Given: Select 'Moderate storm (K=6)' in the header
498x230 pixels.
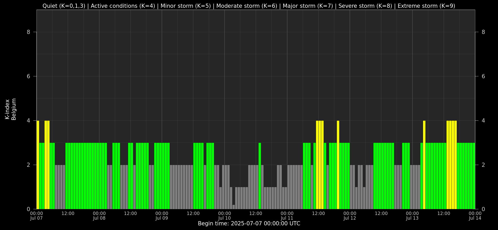Looking at the screenshot, I should coord(247,6).
